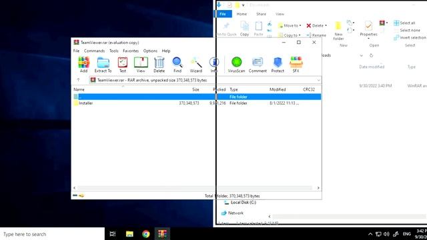Open Pin to Quick access in Explorer
Screen dimensions: 427x240
click(x=226, y=29)
